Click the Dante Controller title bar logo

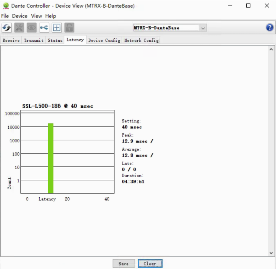click(6, 6)
